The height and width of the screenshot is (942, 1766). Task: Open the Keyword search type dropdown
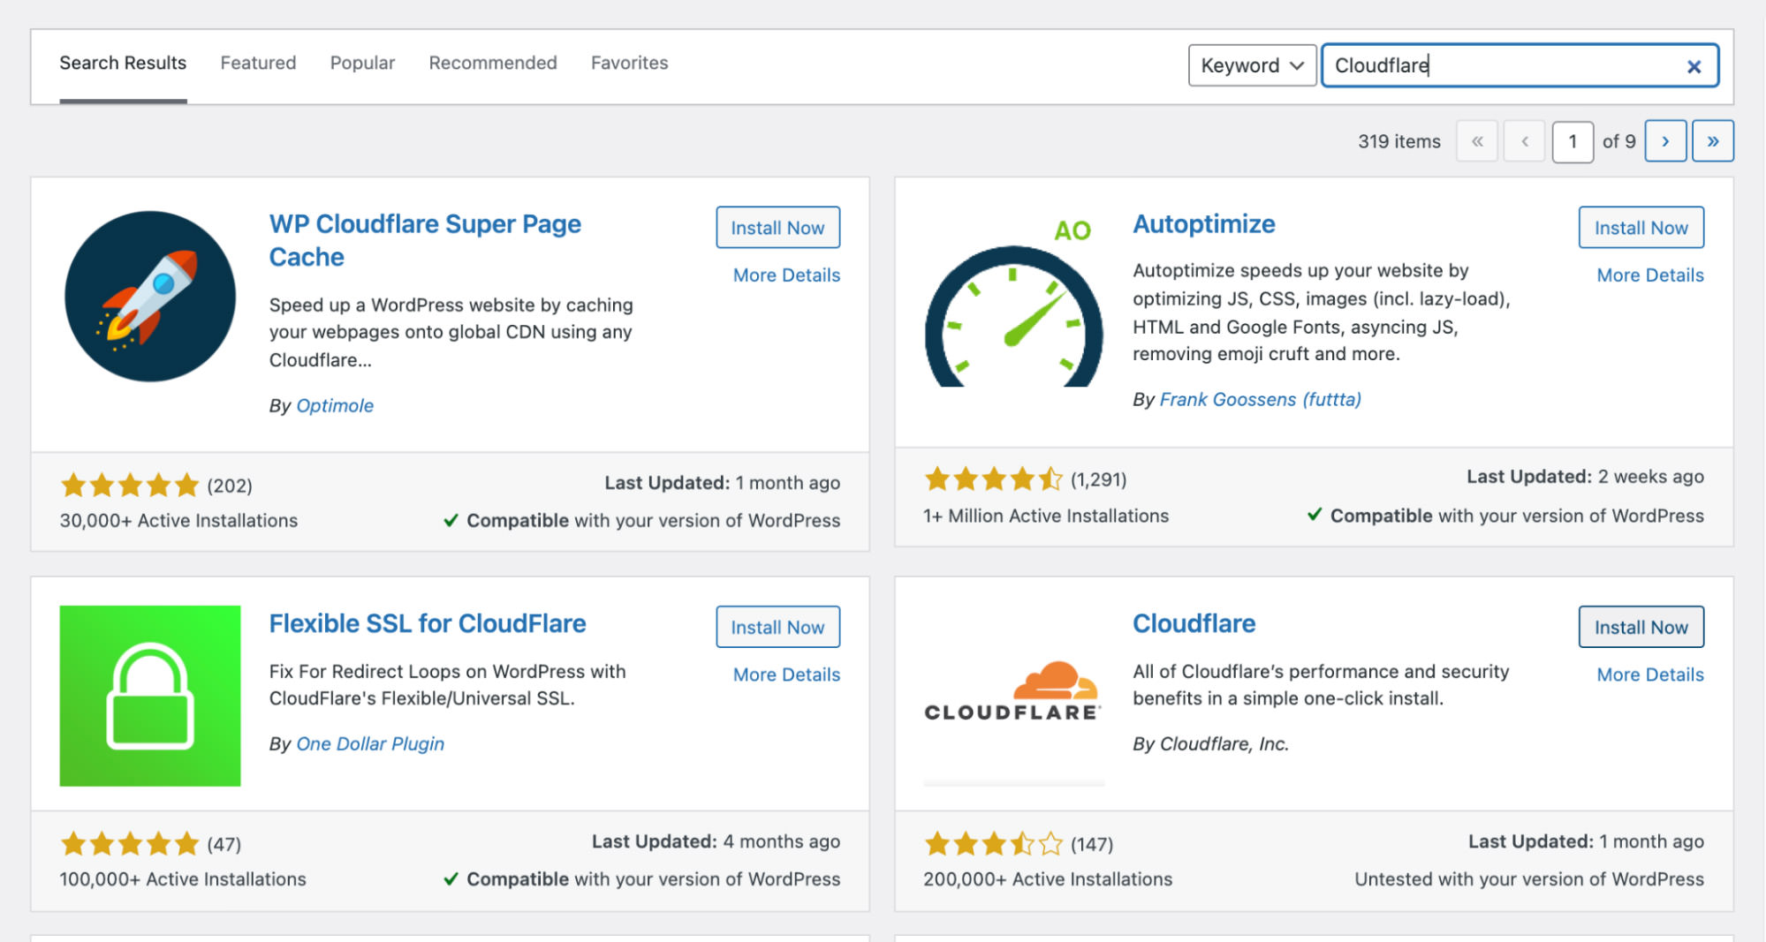pos(1252,66)
